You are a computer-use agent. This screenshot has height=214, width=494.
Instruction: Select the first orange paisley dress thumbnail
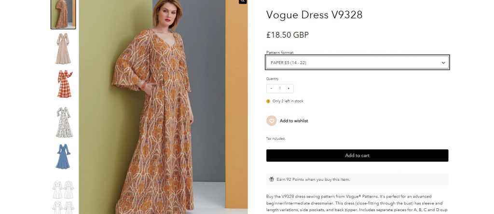click(x=63, y=14)
